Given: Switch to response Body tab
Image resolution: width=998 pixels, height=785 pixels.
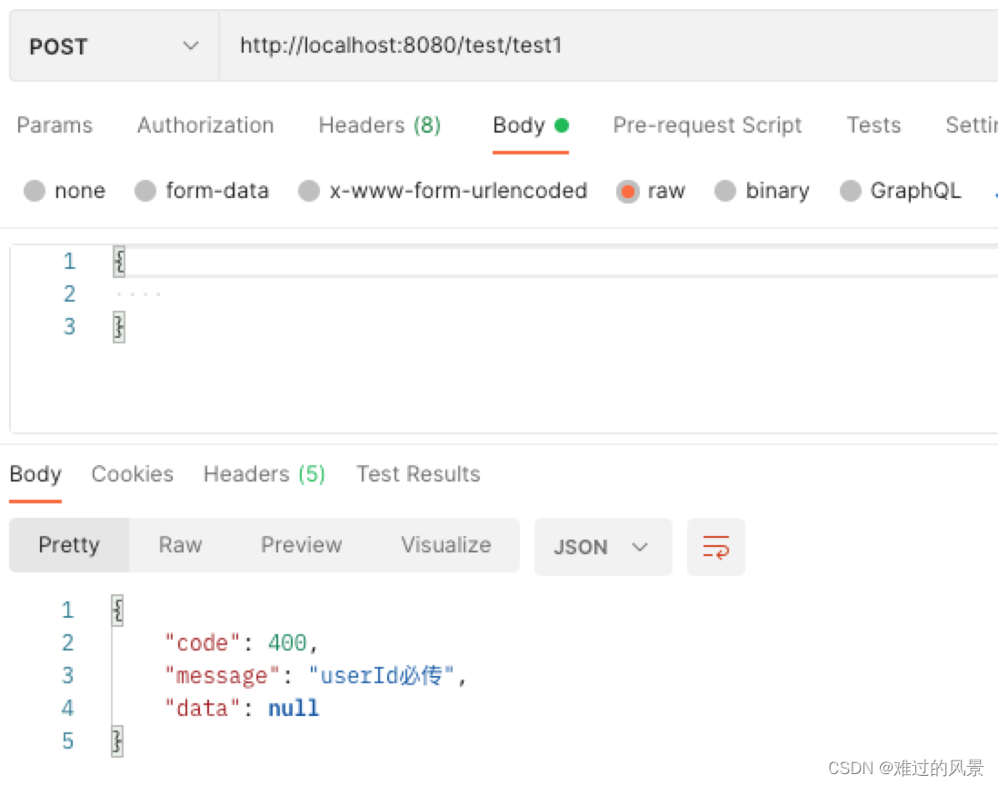Looking at the screenshot, I should (35, 474).
